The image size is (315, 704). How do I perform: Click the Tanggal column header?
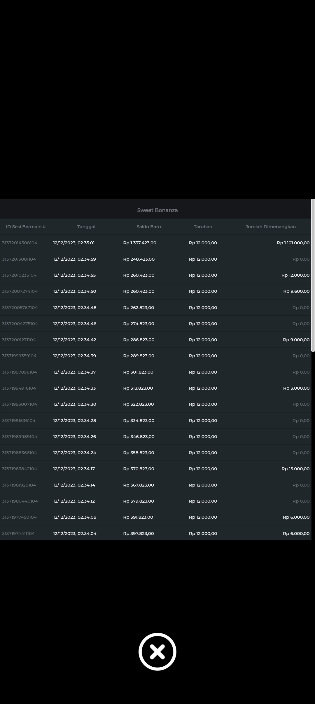pos(86,226)
